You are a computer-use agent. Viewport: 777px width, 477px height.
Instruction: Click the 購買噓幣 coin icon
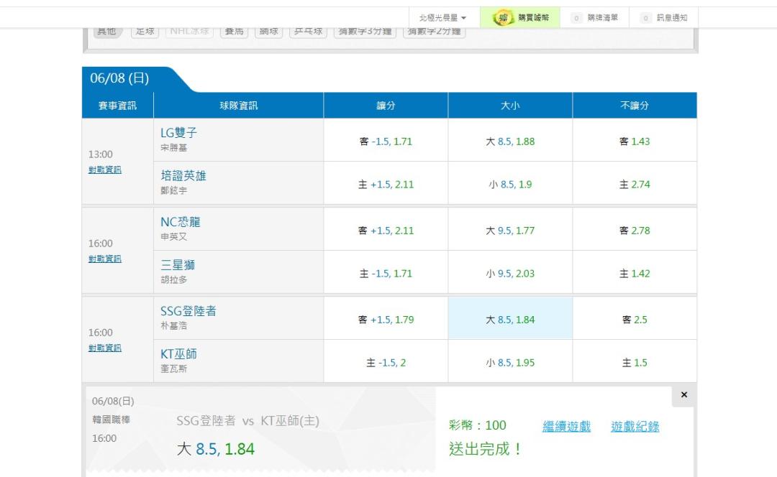click(502, 18)
